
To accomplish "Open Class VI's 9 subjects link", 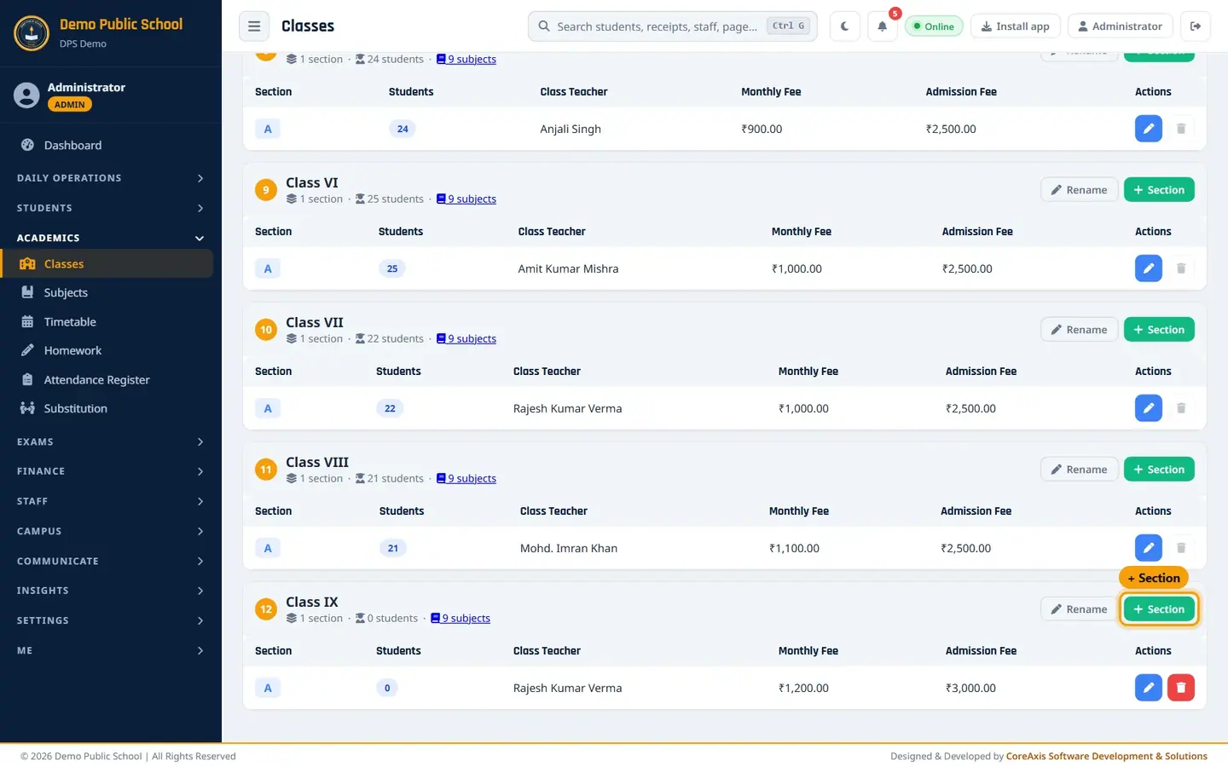I will (x=466, y=199).
